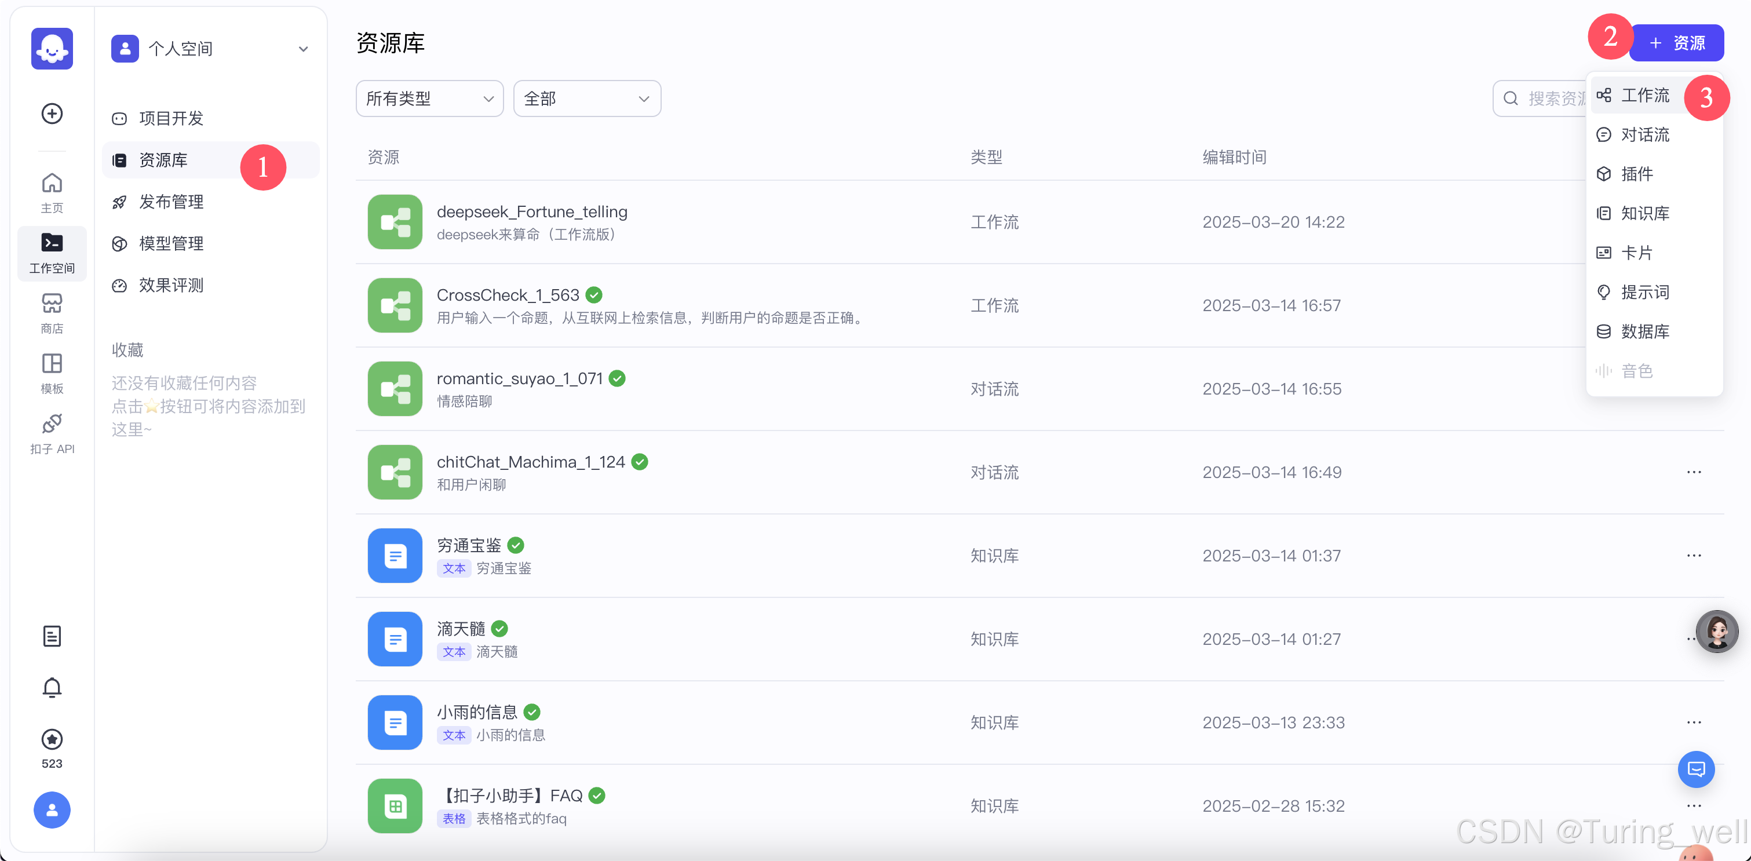Open more options for chitChat_Machima_1_124 row

[1693, 472]
